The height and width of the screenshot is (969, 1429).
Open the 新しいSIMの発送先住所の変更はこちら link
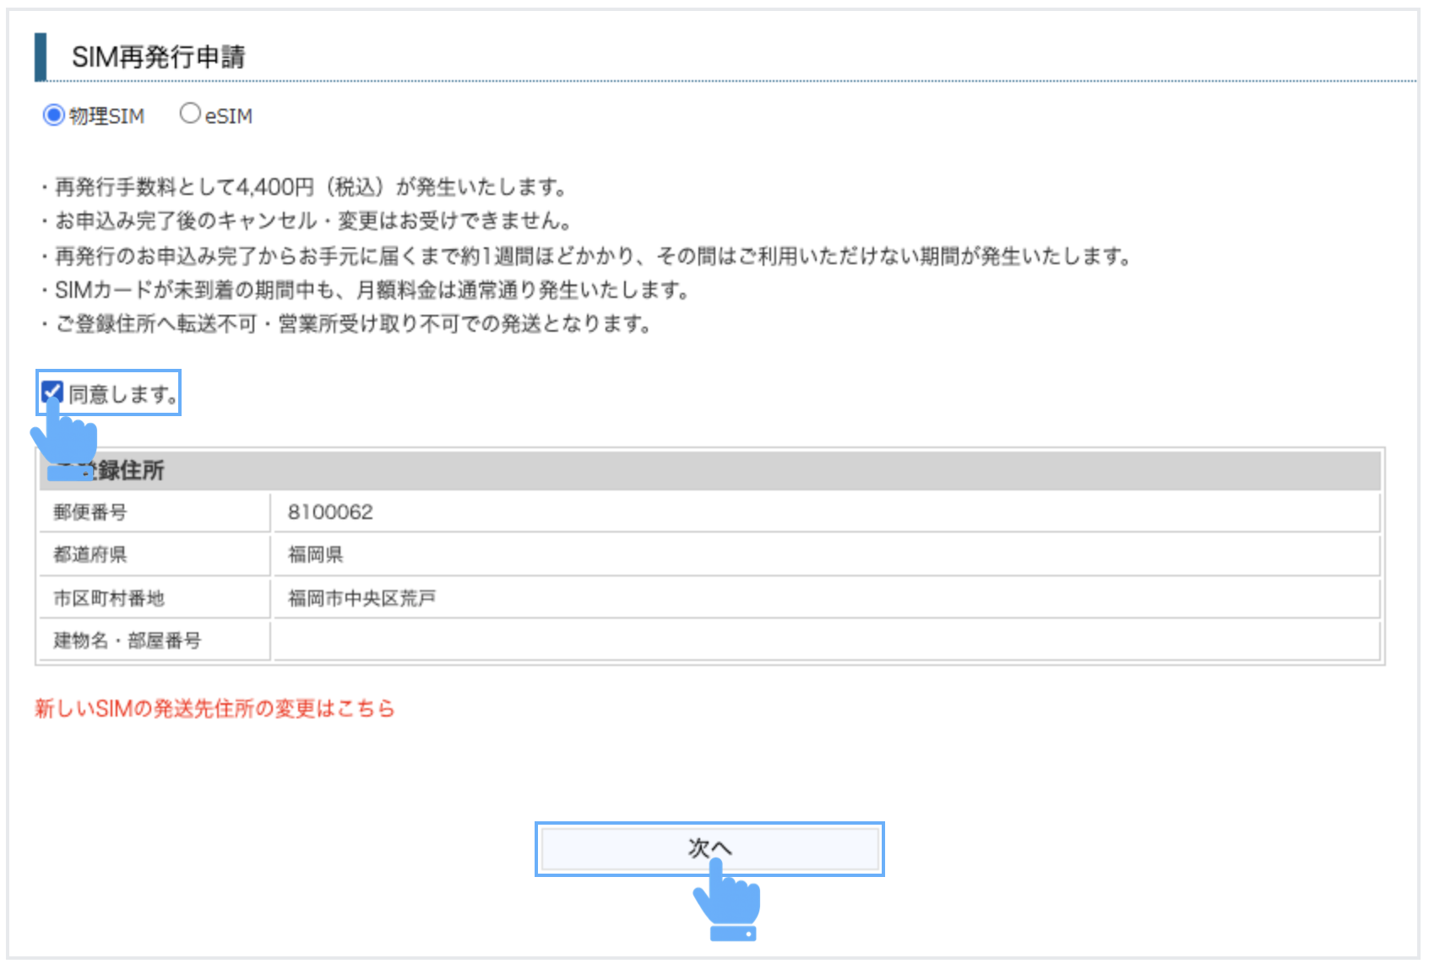point(215,708)
